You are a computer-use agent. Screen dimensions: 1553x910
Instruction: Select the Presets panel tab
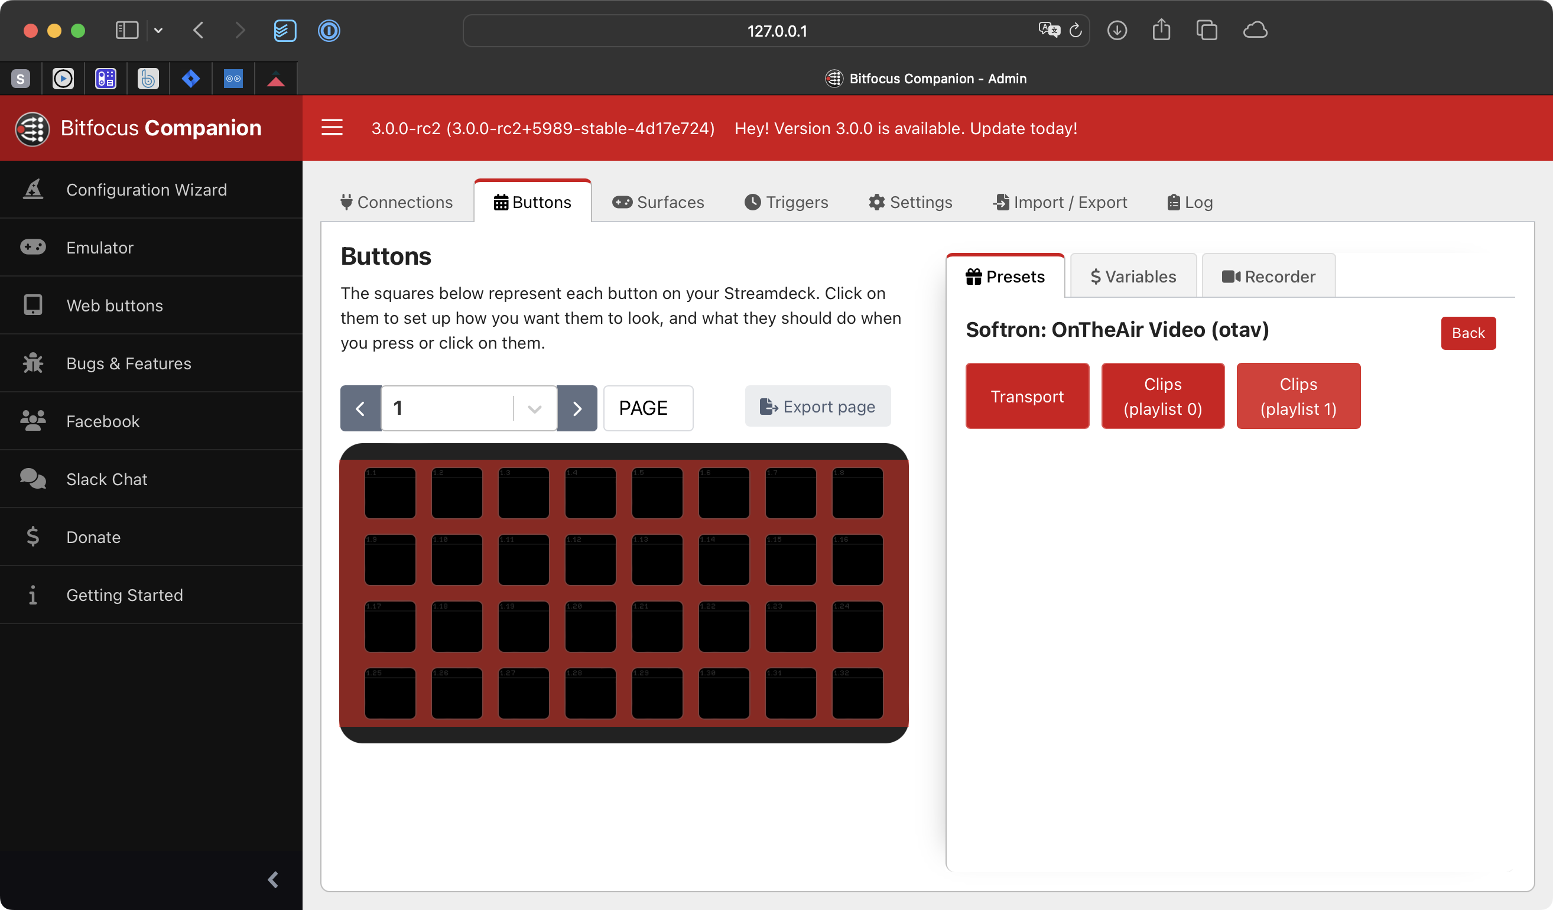pyautogui.click(x=1005, y=277)
